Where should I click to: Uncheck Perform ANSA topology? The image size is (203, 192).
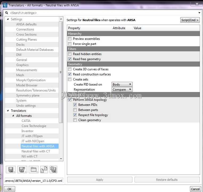point(70,100)
